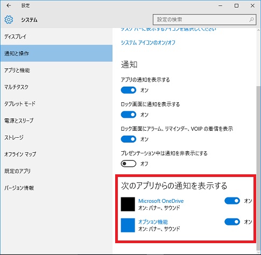Click 'オン: バナー、サウンド' under Microsoft OneDrive

click(x=159, y=208)
